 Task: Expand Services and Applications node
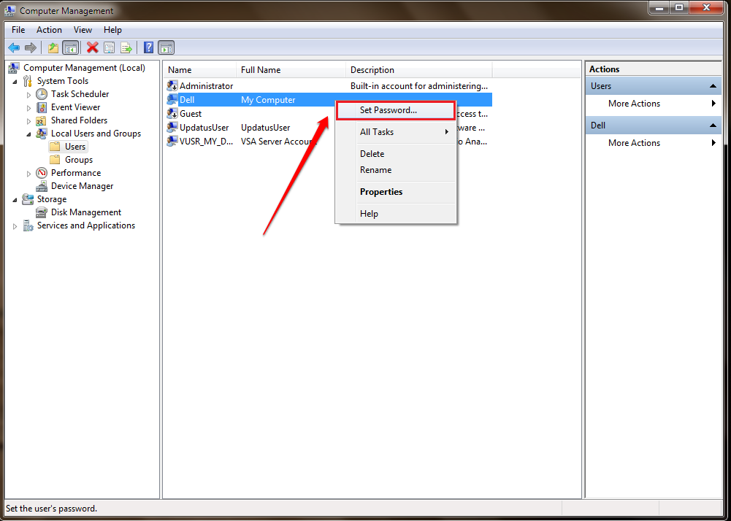15,226
